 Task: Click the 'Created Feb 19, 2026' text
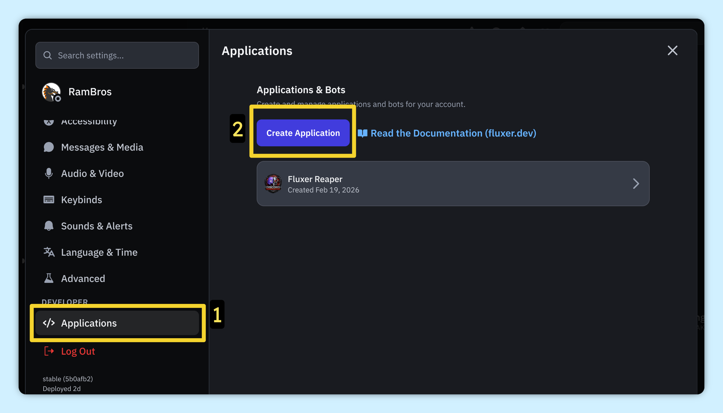pos(324,190)
